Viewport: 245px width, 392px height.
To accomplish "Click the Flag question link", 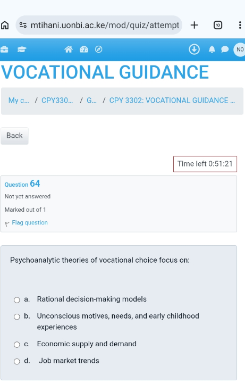I will (30, 222).
